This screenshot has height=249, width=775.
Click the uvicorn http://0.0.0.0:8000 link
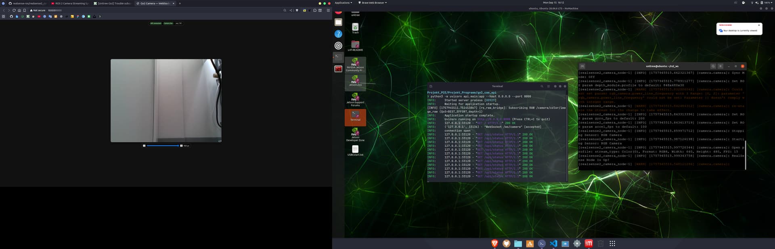click(x=494, y=119)
